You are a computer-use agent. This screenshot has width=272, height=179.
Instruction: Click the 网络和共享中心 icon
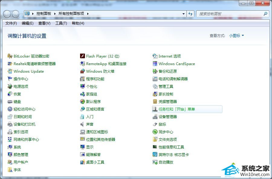[x=10, y=139]
